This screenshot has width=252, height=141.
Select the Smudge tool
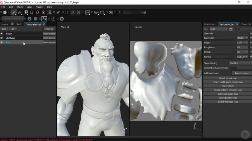click(x=37, y=12)
